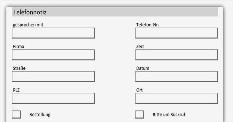
Task: Tick the 'Bitte um Rückruf' checkbox
Action: 139,114
